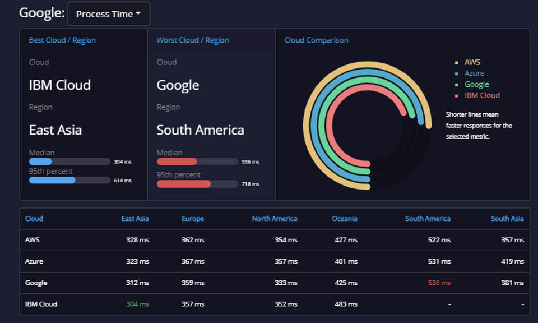Click the Azure 419 ms South Asia cell
Screen dimensions: 538x323
click(512, 261)
